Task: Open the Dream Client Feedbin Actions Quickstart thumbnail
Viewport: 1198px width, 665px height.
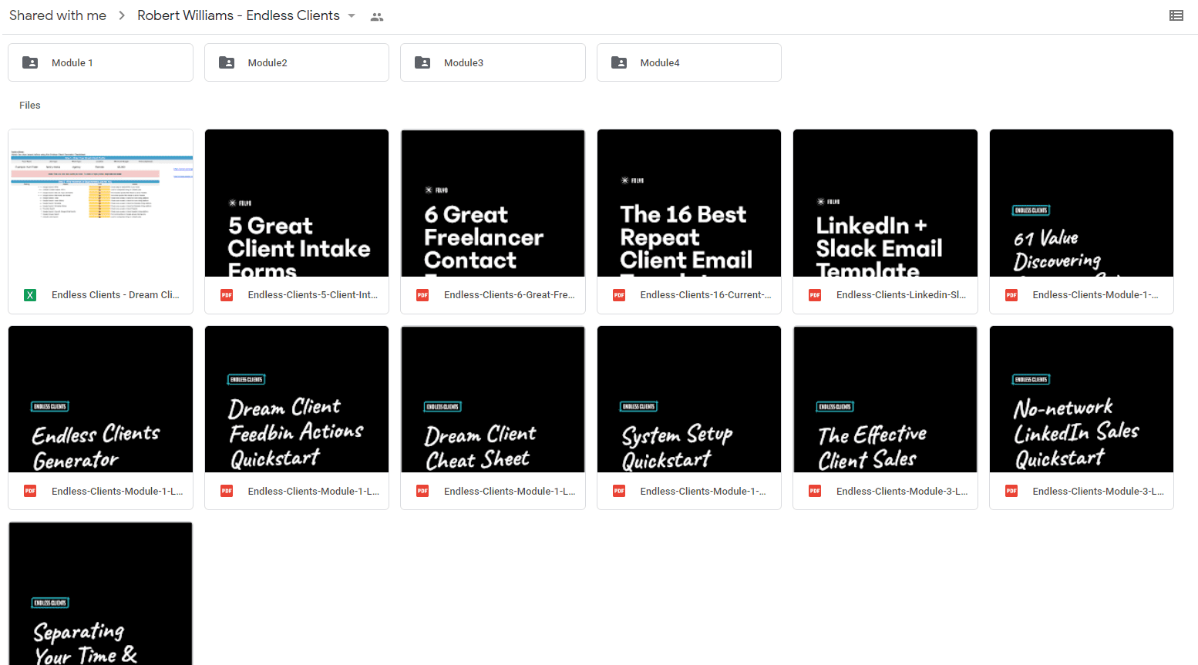Action: pos(297,399)
